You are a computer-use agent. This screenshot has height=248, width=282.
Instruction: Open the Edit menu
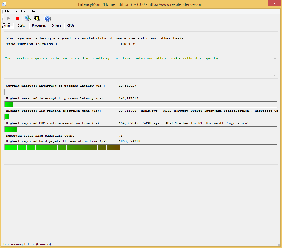15,11
